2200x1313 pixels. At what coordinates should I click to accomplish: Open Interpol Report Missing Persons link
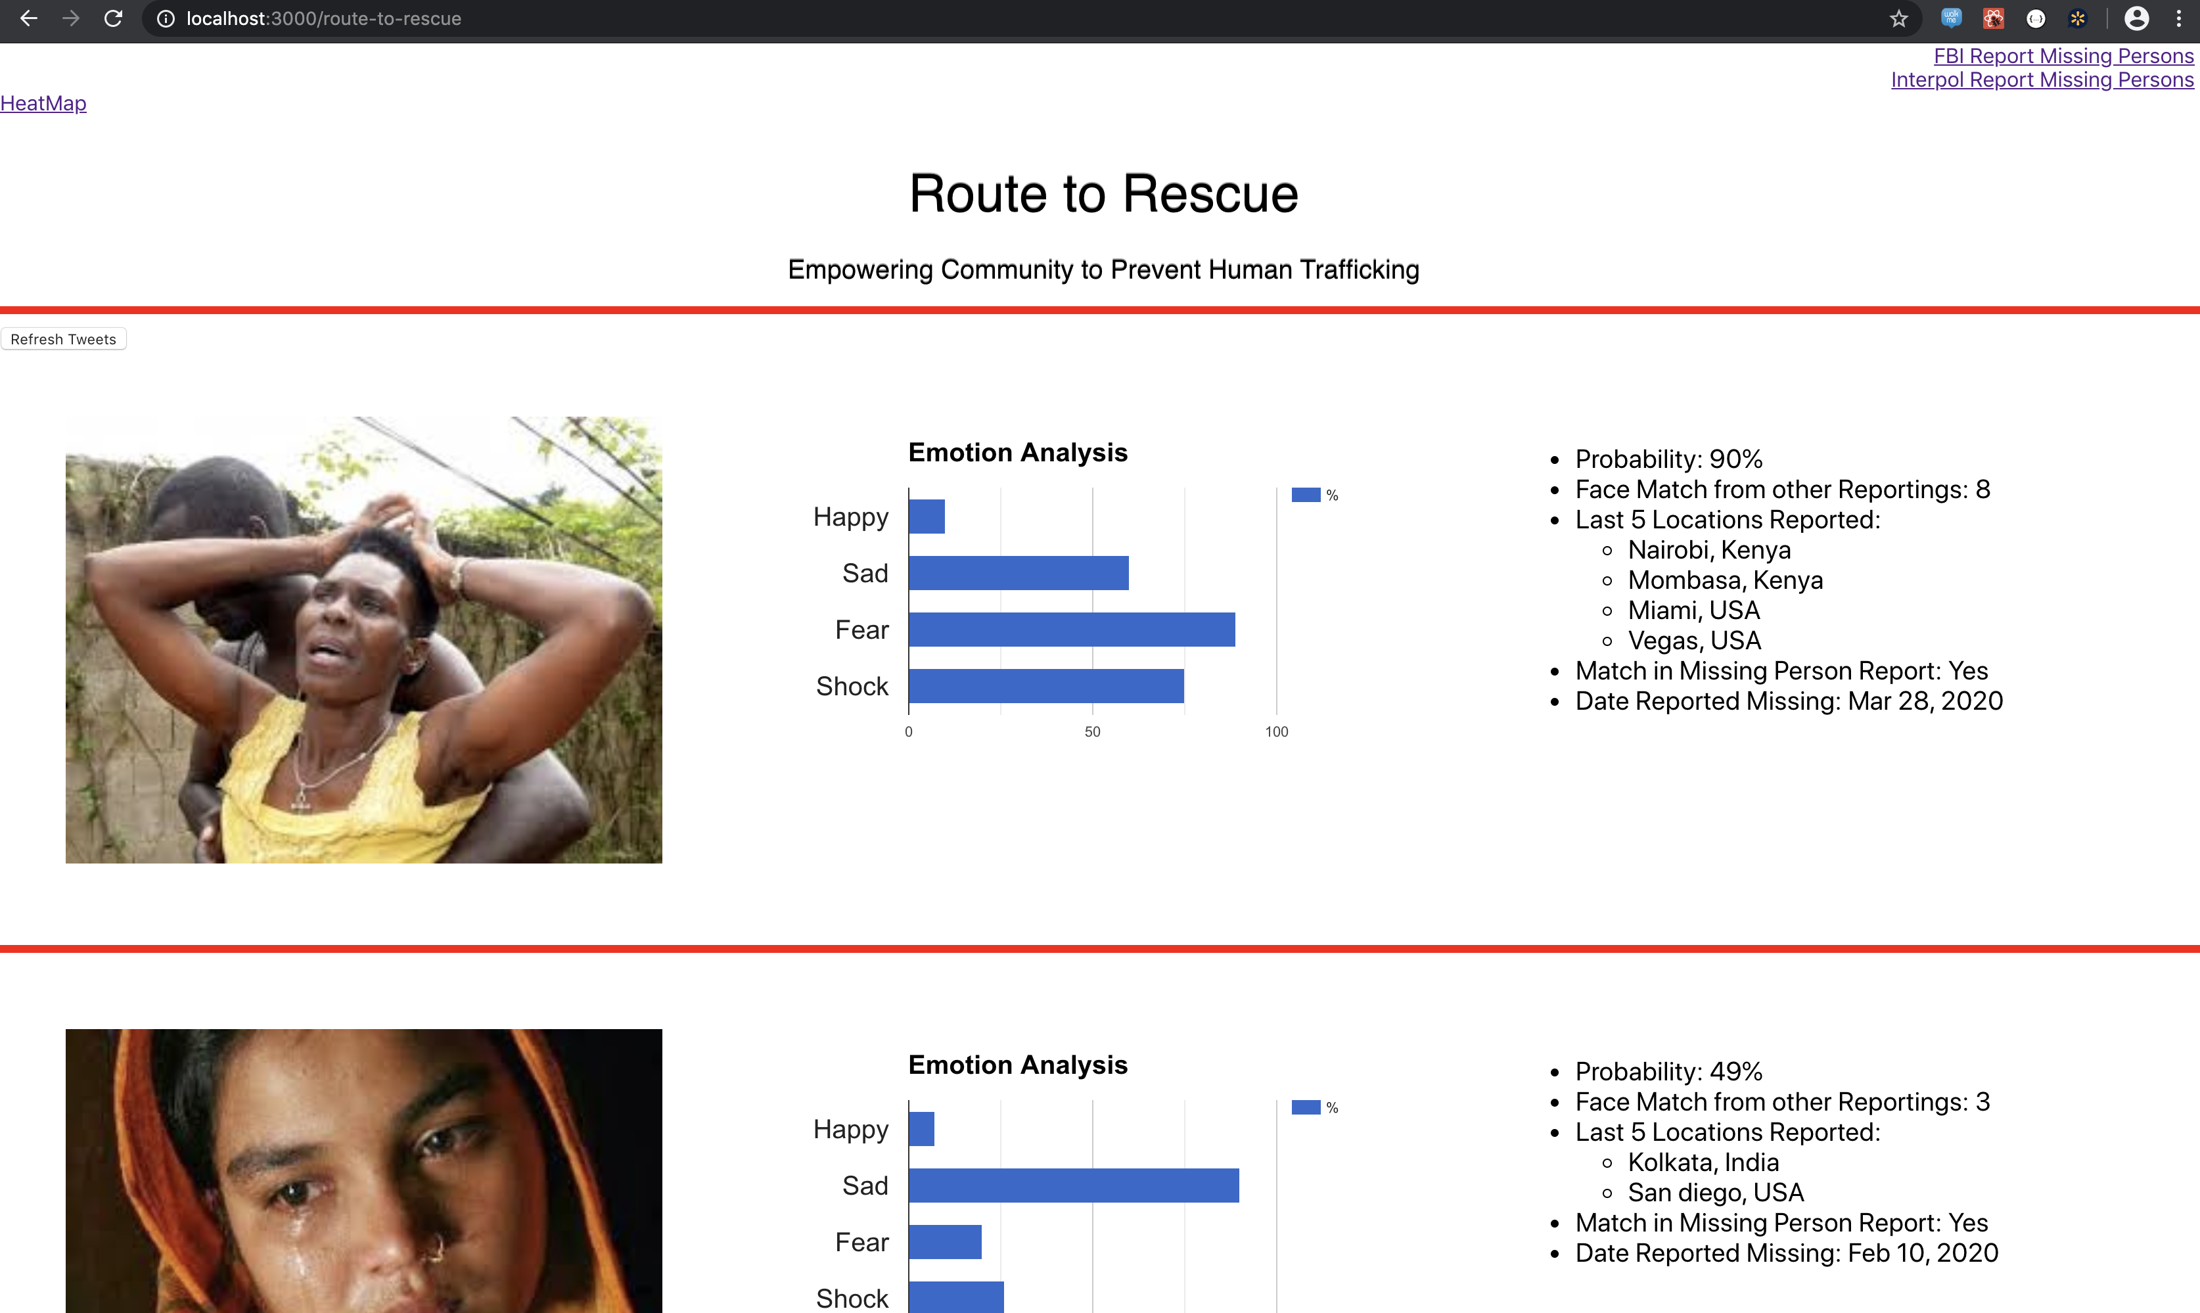2042,80
